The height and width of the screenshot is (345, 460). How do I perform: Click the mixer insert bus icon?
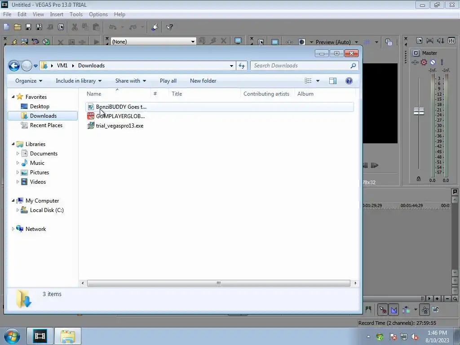click(451, 40)
